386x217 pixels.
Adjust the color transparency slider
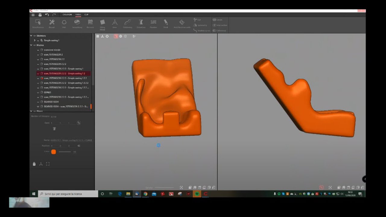coord(65,152)
